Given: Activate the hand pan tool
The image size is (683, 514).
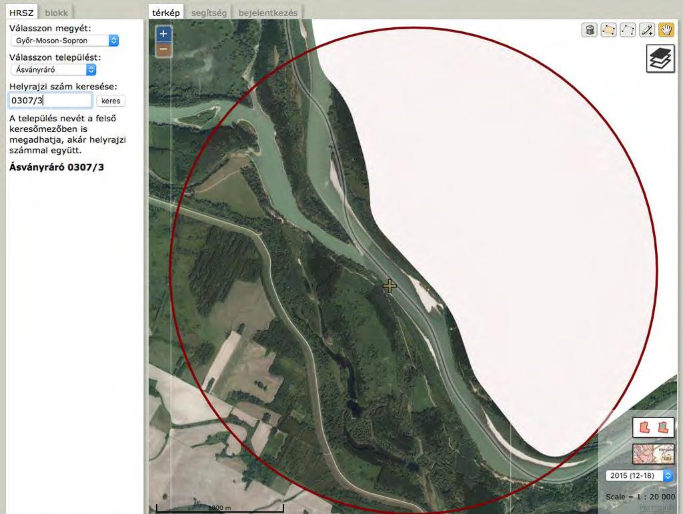Looking at the screenshot, I should tap(666, 30).
